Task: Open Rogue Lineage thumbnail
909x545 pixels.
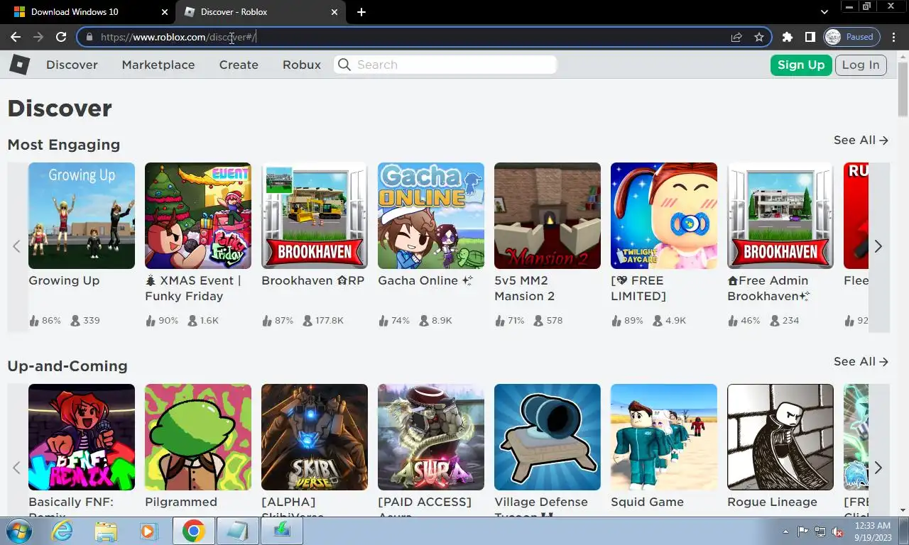Action: [780, 437]
